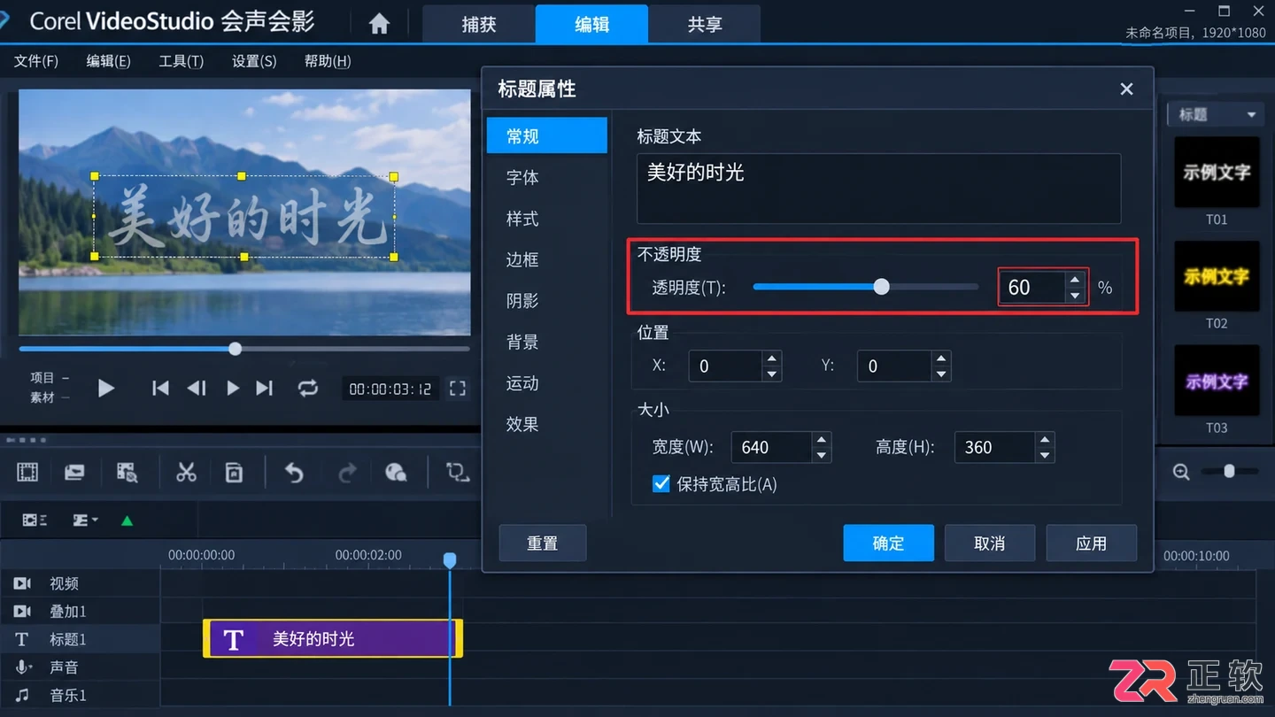Increase X position with up arrow

click(772, 358)
